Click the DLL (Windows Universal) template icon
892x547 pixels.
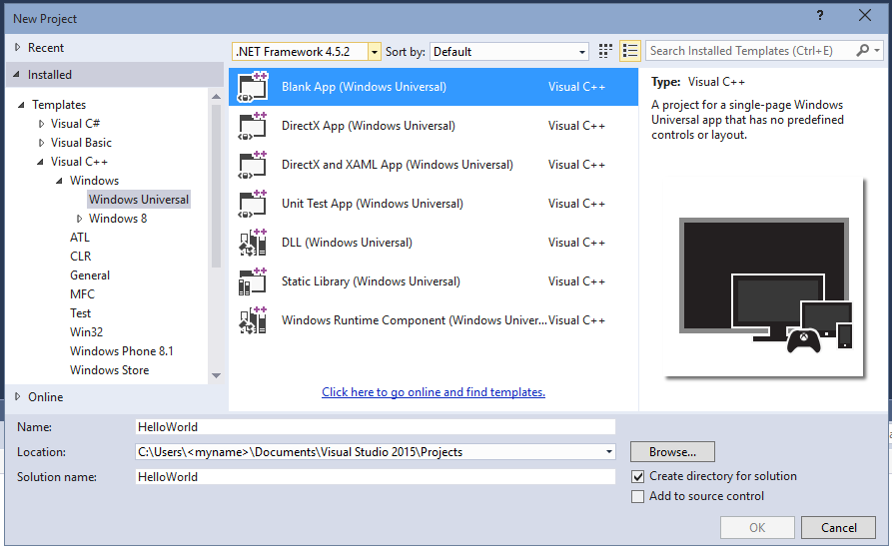tap(253, 243)
